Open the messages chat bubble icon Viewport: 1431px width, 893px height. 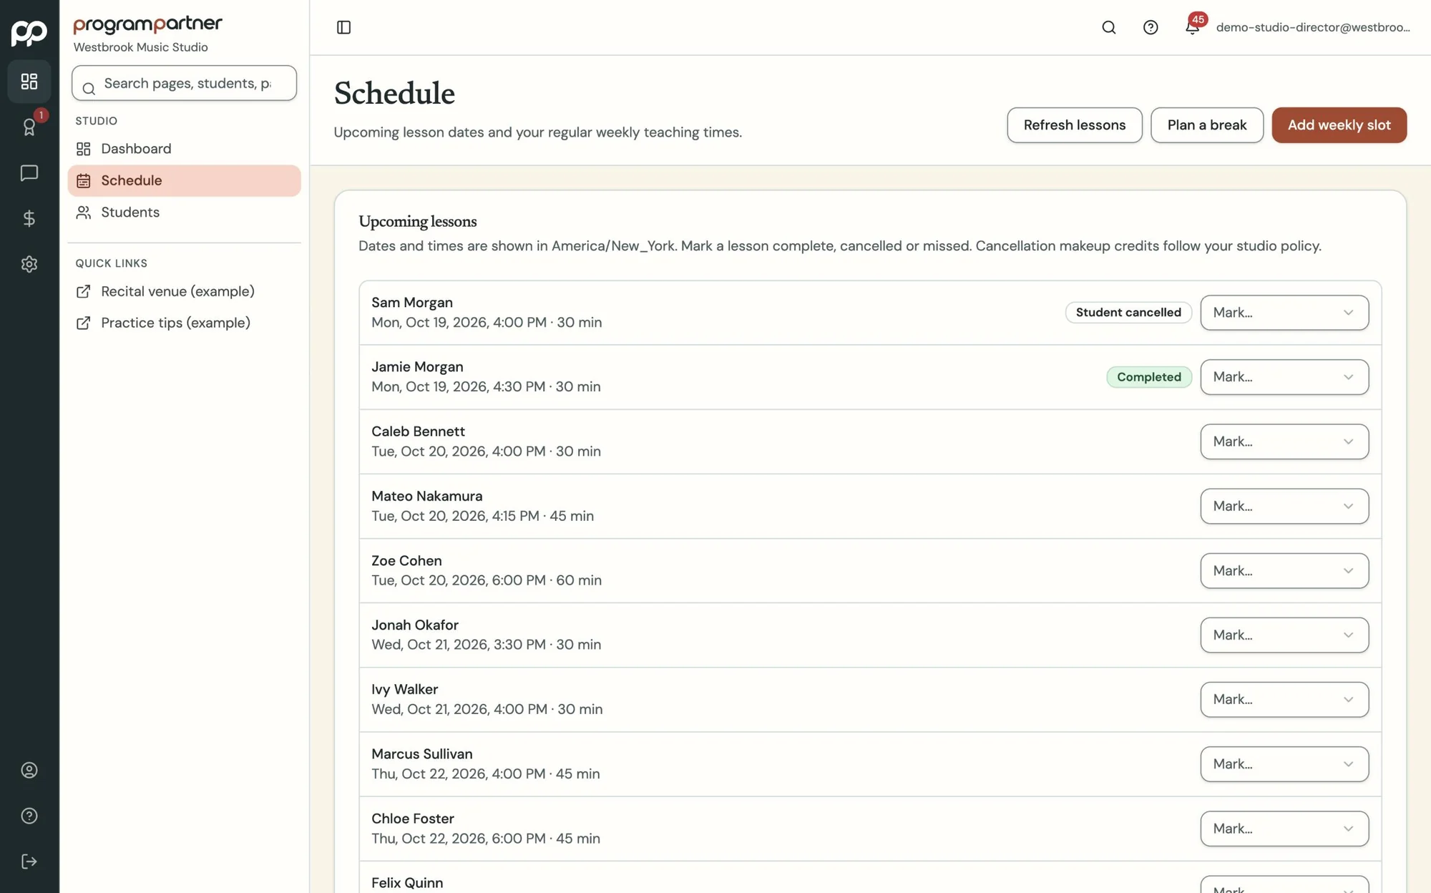29,173
